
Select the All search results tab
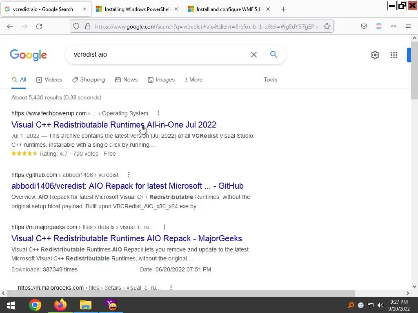click(19, 79)
